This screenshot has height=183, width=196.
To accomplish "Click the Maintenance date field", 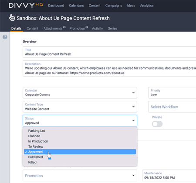I will click(169, 176).
